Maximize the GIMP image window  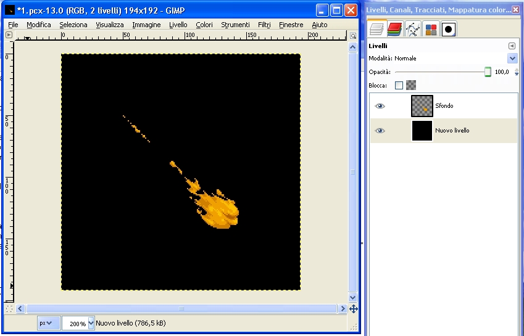pos(336,10)
